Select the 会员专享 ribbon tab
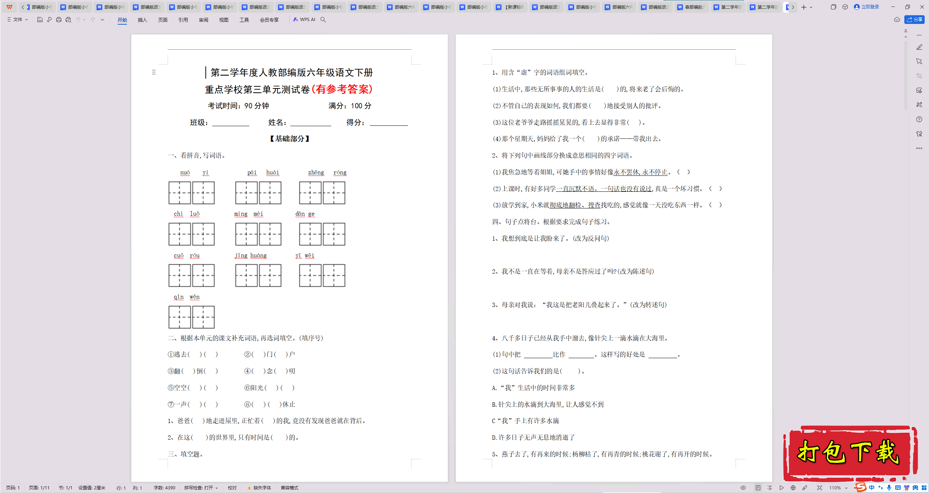The image size is (929, 493). point(269,20)
